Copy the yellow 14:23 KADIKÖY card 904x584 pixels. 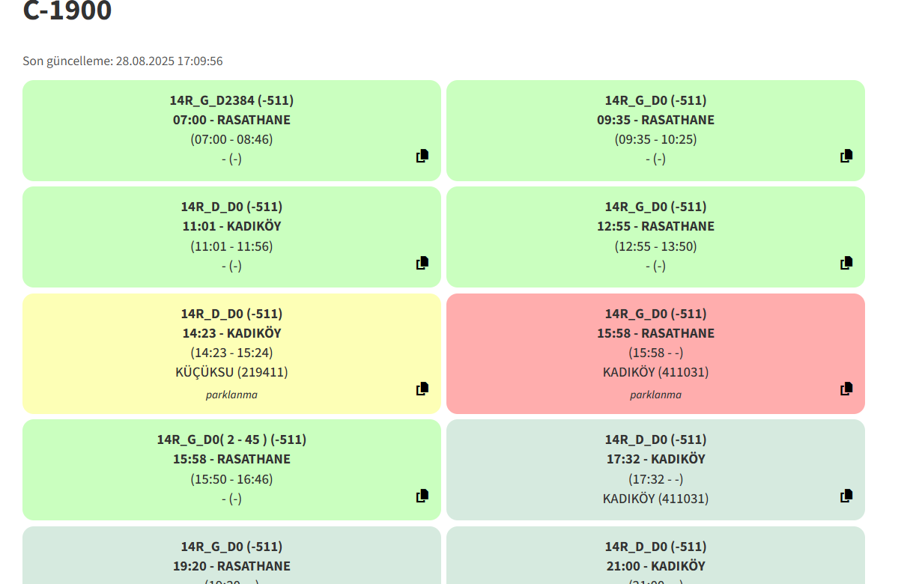point(422,389)
